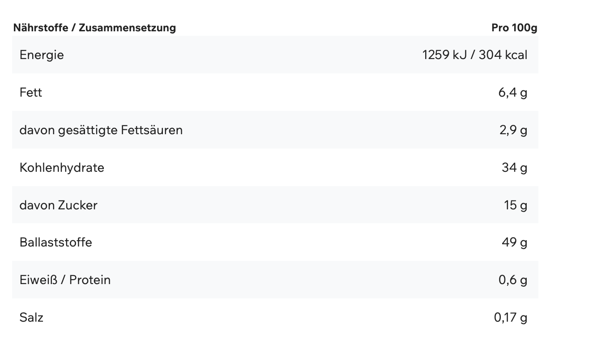Click the 15 g sugar value
This screenshot has width=606, height=357.
point(516,205)
